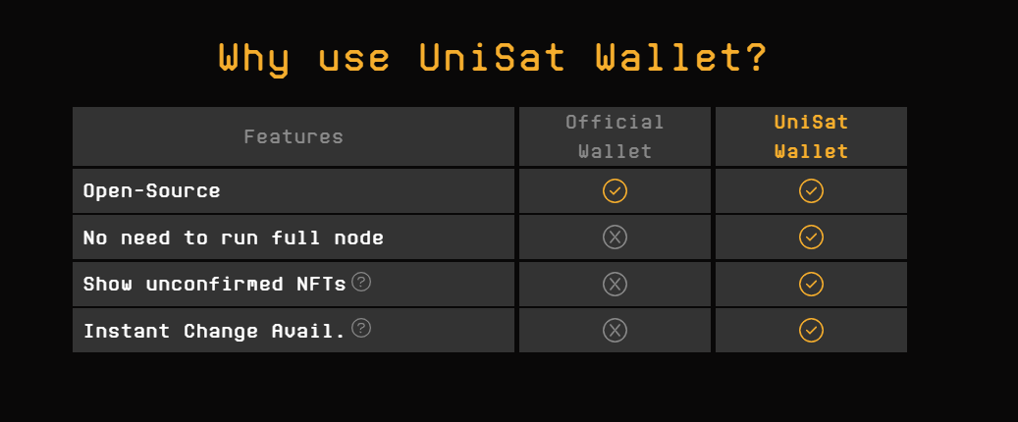Click the UniSat Wallet column header
The width and height of the screenshot is (1018, 422).
click(811, 136)
